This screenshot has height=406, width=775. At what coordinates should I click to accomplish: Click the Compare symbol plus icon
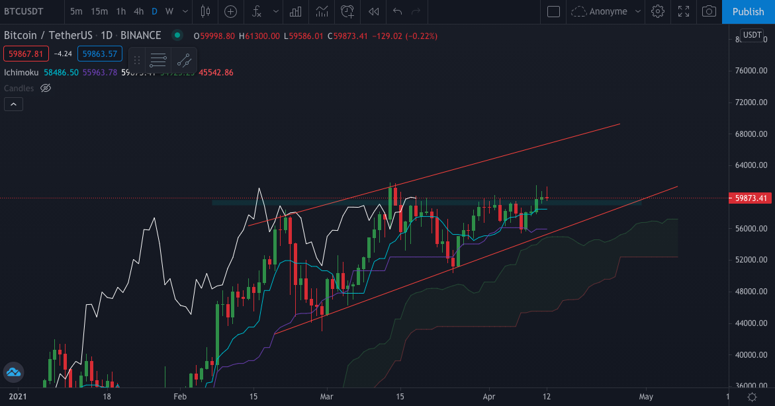pyautogui.click(x=230, y=12)
